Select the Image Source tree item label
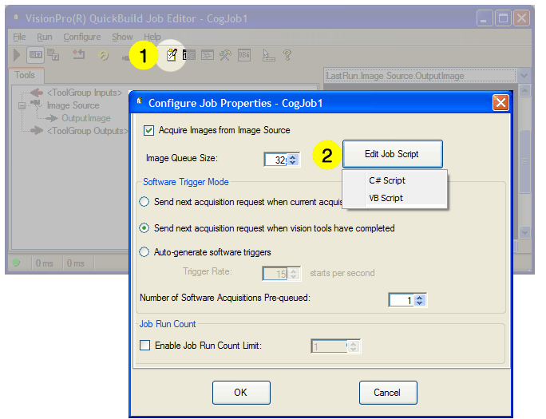The width and height of the screenshot is (546, 419). (x=73, y=105)
